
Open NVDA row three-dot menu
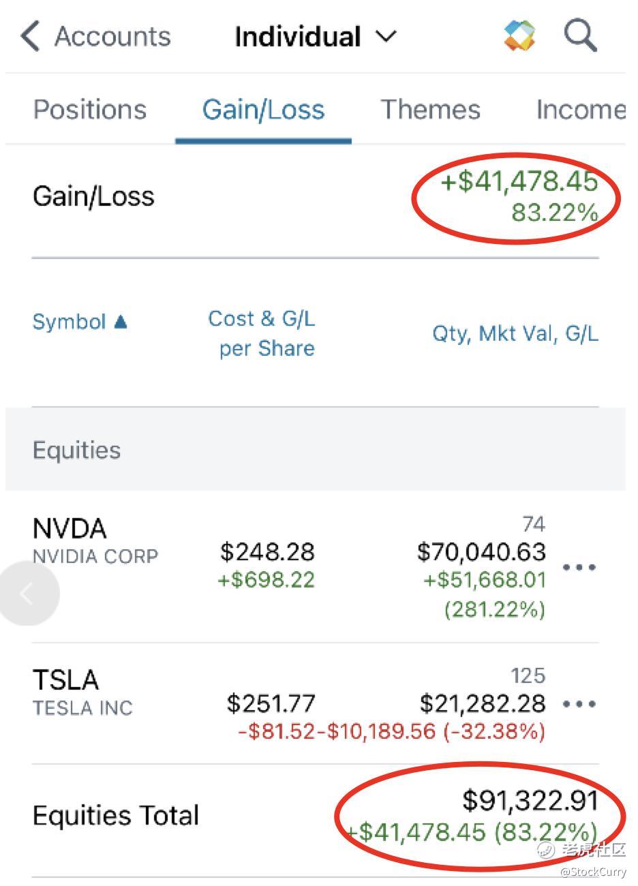[579, 567]
